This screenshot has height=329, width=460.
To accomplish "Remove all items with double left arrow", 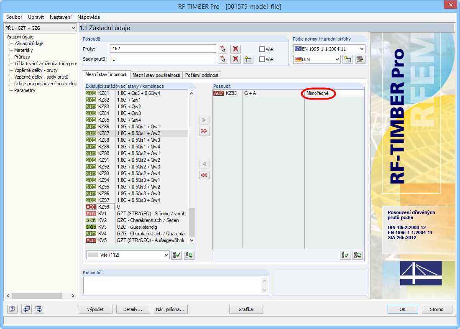I will pyautogui.click(x=204, y=175).
